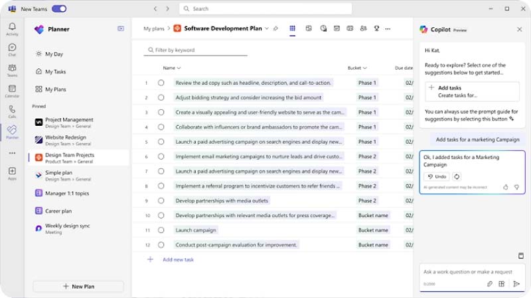Focus the Filter by keyword field
This screenshot has height=298, width=531.
195,50
